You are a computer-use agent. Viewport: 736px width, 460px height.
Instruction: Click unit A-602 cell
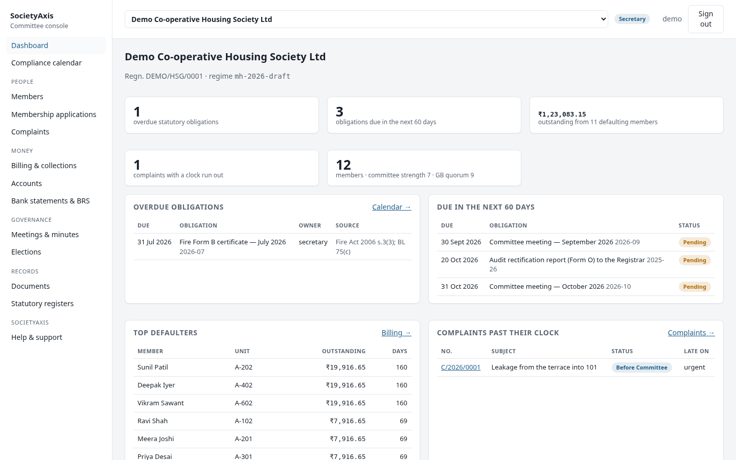(244, 403)
